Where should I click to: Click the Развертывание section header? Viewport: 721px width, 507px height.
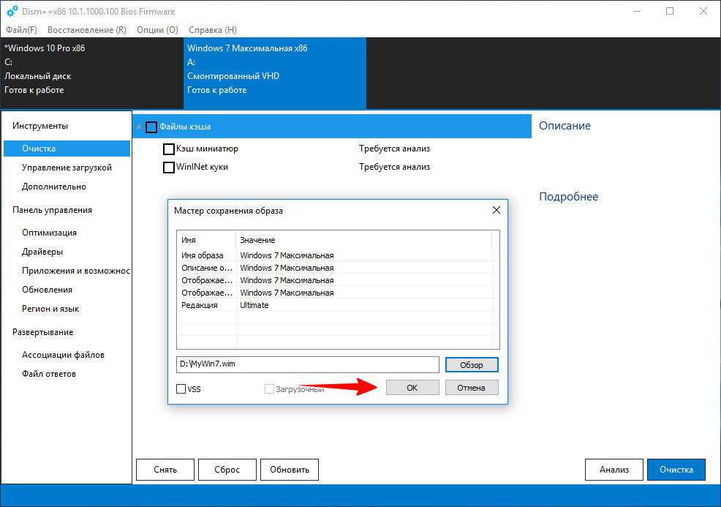point(42,332)
